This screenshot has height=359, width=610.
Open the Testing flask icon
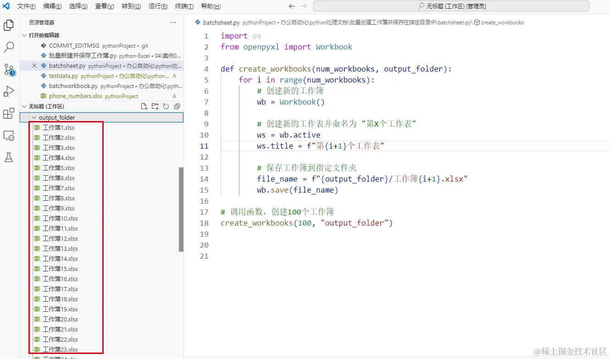(x=9, y=157)
